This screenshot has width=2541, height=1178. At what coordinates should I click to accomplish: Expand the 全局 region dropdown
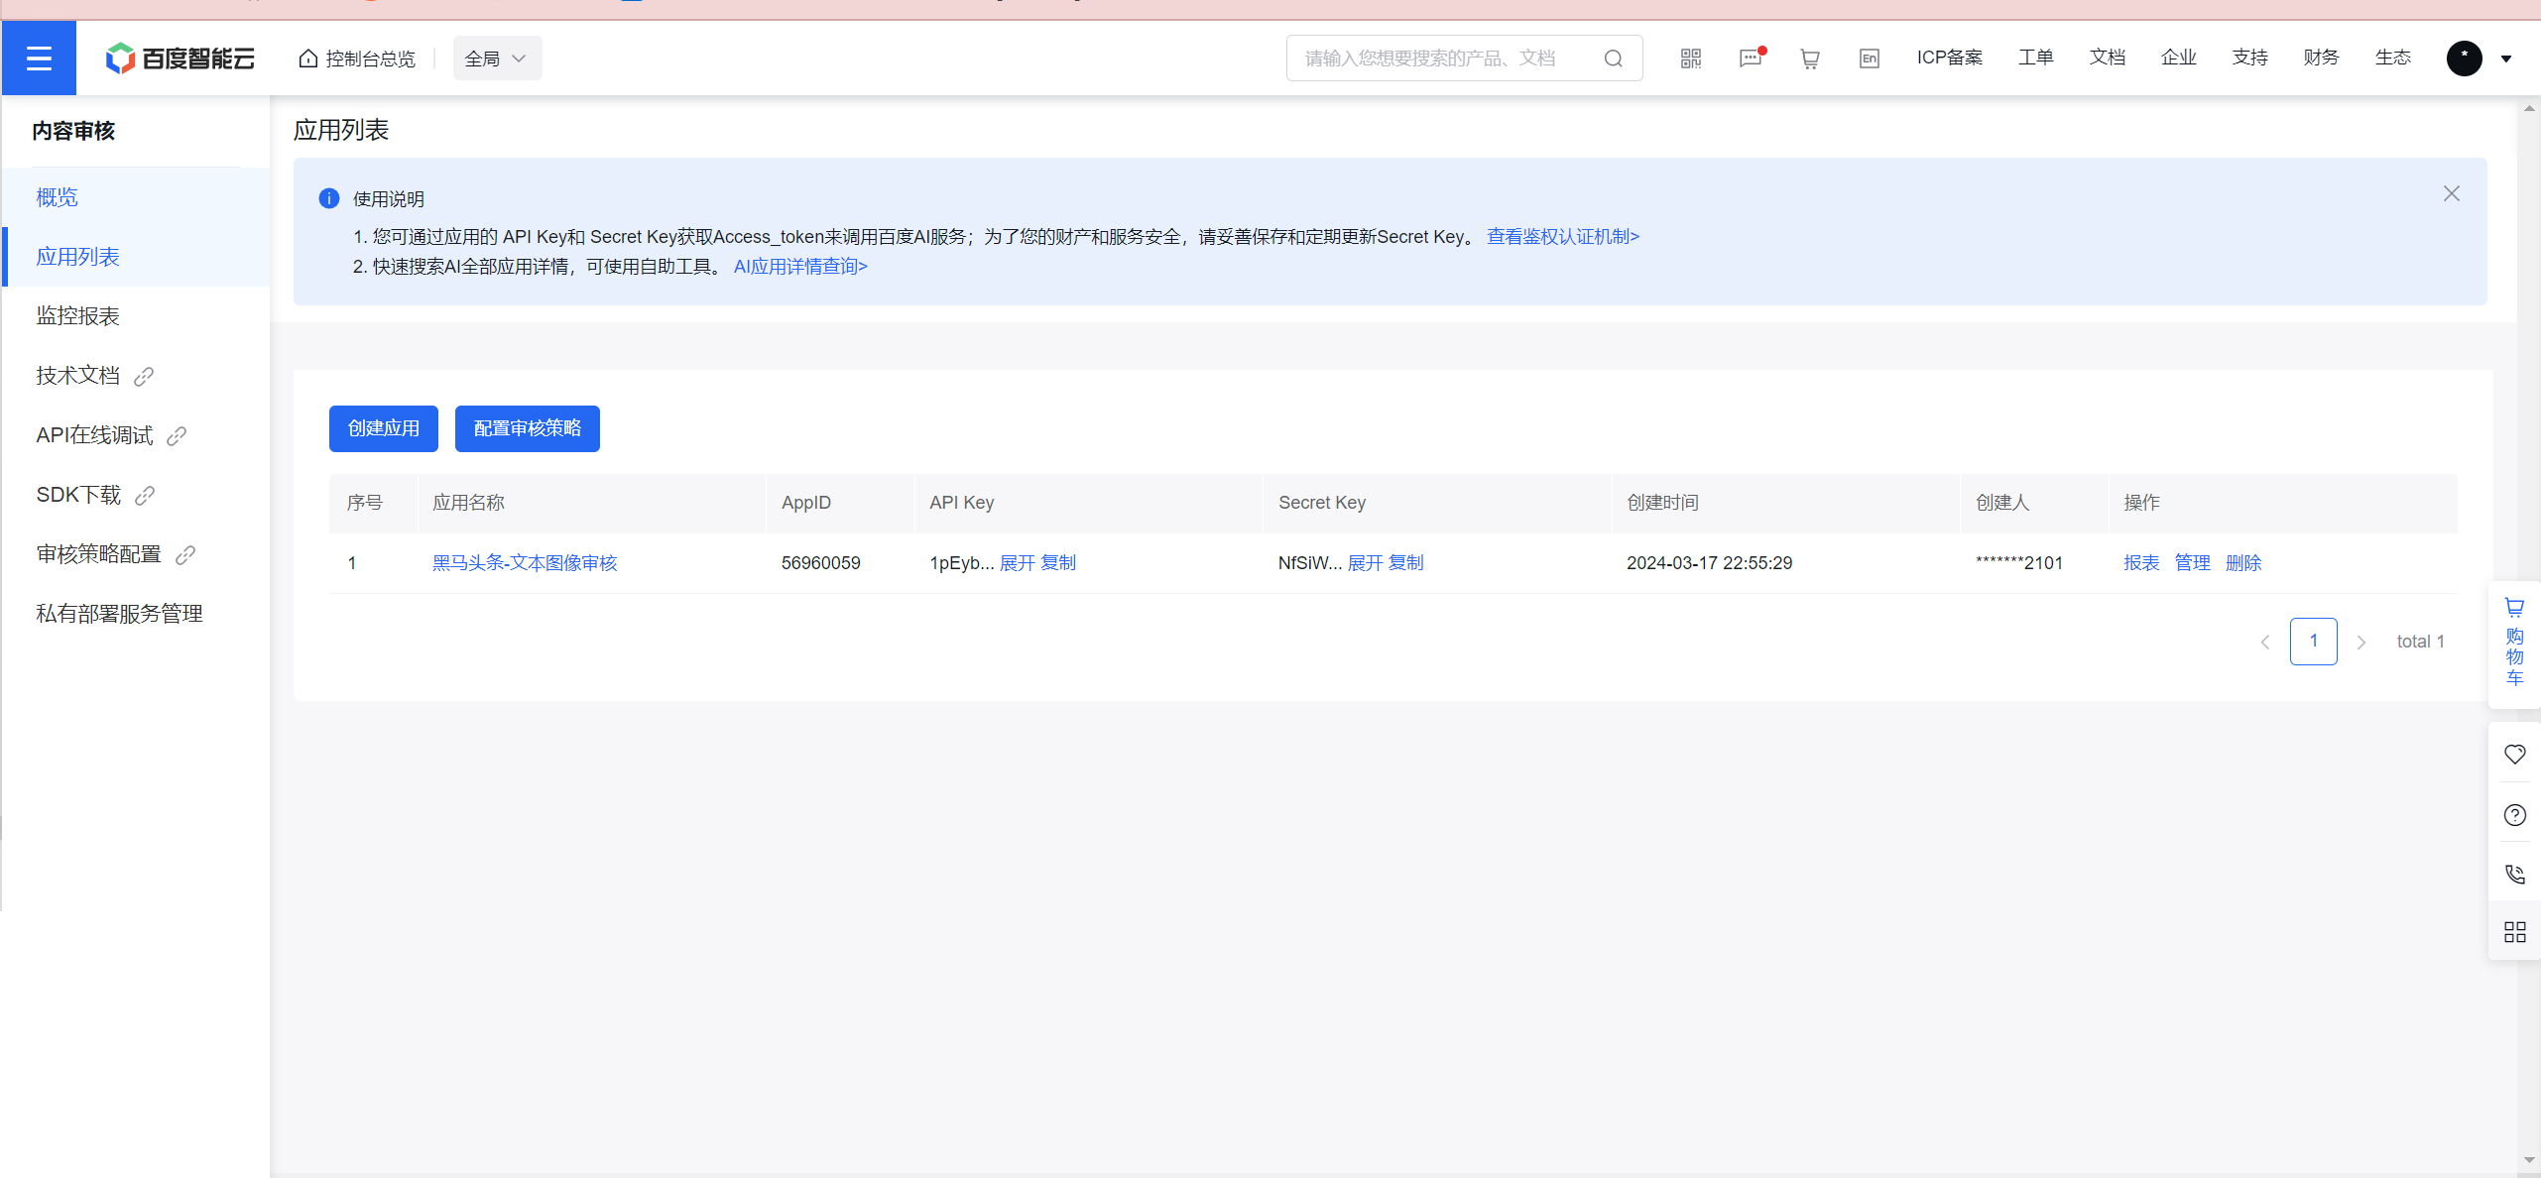coord(497,59)
